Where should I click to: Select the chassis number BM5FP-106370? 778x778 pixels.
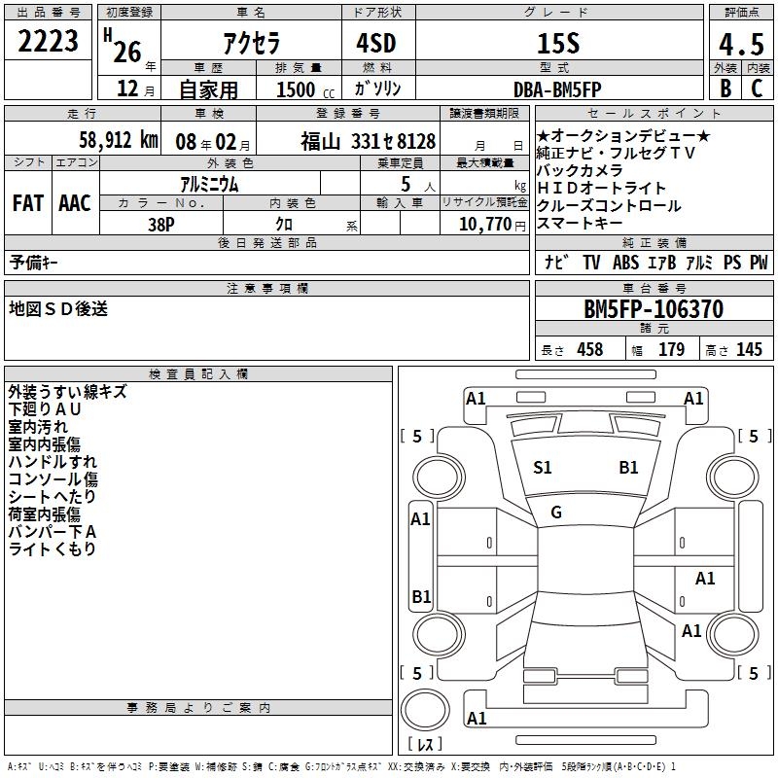654,309
